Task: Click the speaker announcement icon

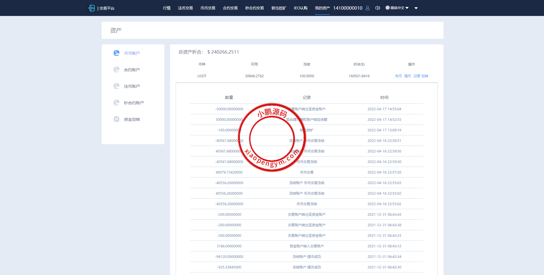Action: pos(377,8)
